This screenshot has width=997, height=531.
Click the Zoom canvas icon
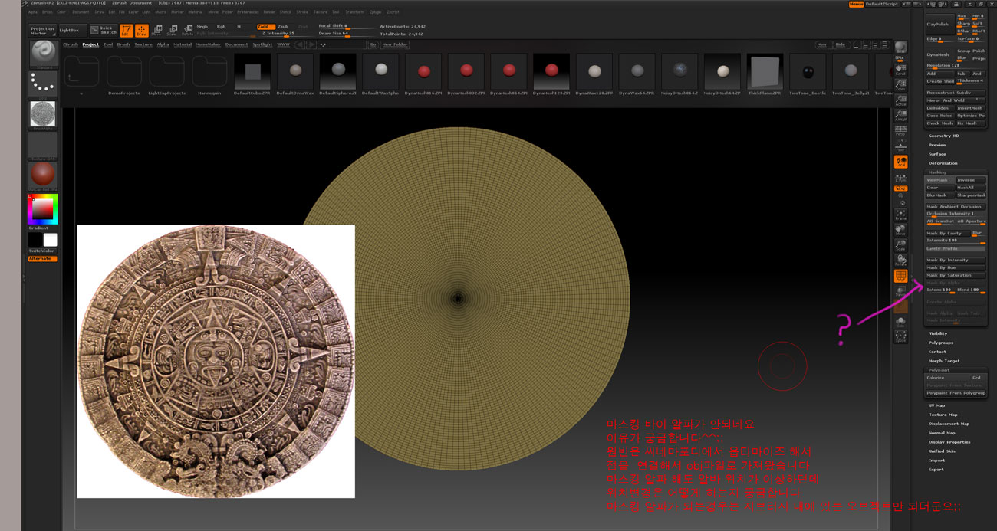(900, 84)
